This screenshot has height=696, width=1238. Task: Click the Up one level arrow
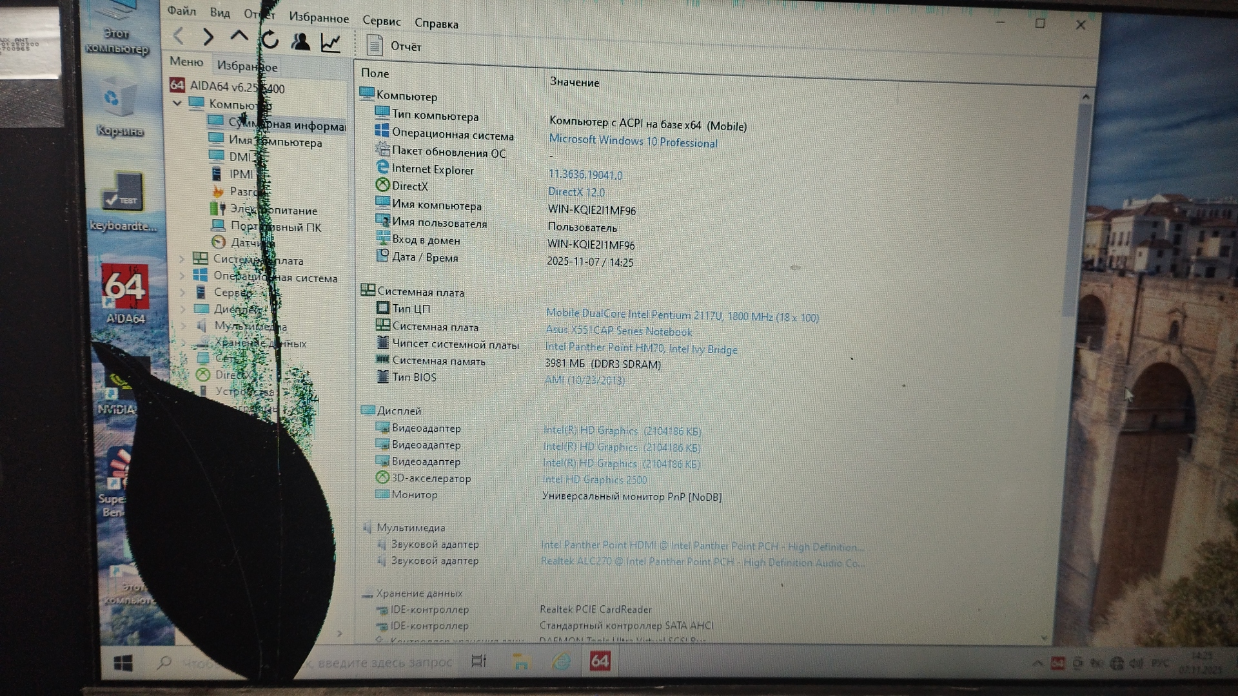click(x=239, y=36)
